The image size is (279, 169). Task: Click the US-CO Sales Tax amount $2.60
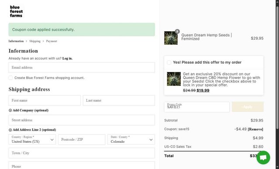click(258, 147)
